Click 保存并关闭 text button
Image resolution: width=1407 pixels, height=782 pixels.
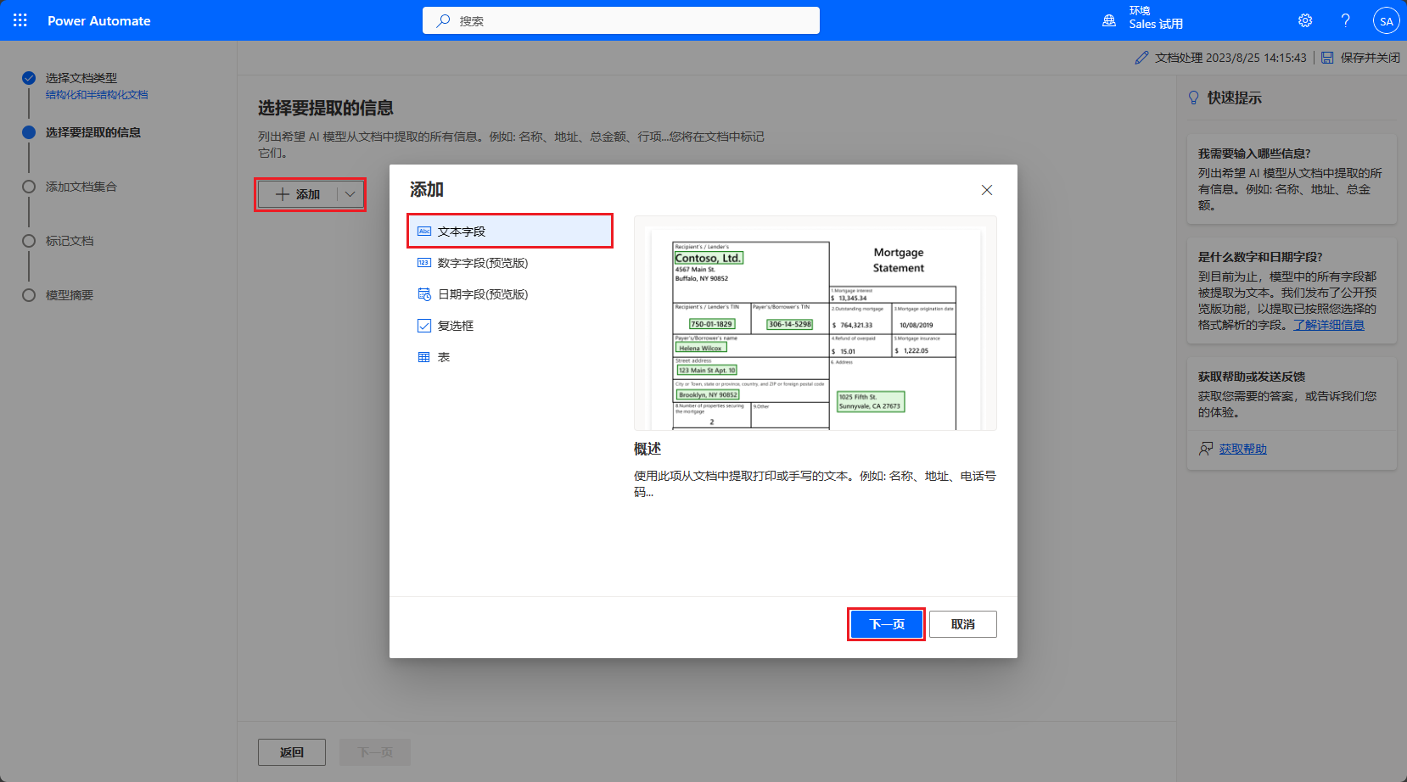(x=1371, y=58)
